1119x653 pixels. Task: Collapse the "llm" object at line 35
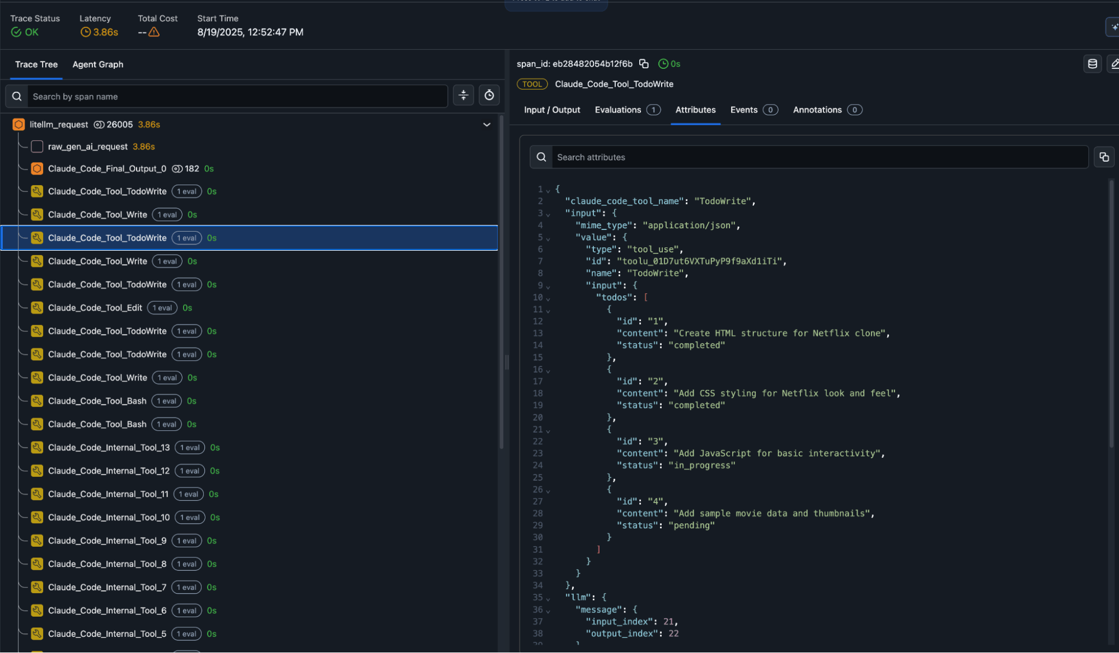click(548, 598)
